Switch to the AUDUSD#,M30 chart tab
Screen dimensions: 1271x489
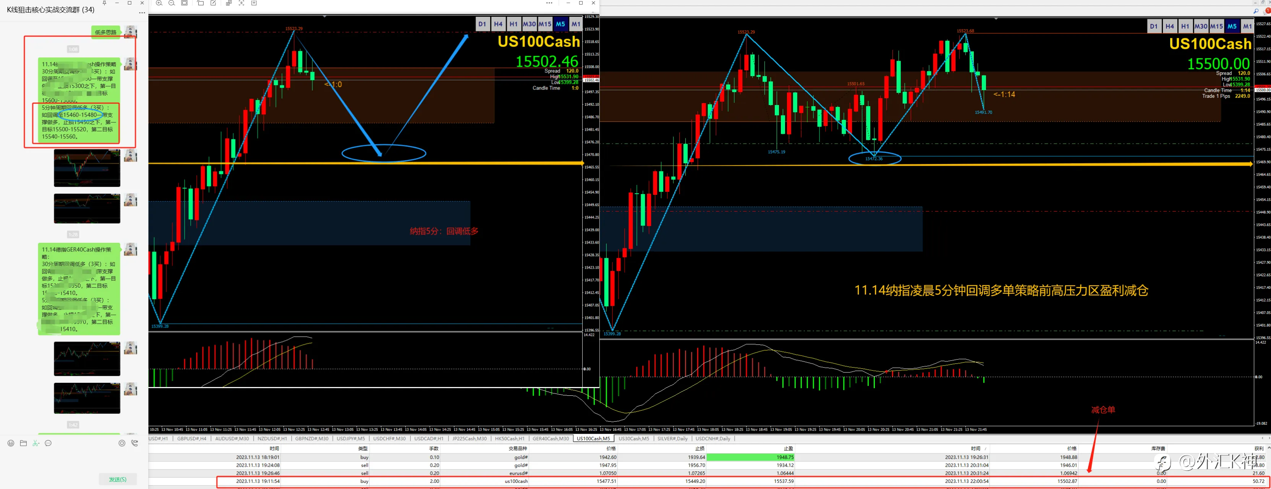point(232,438)
